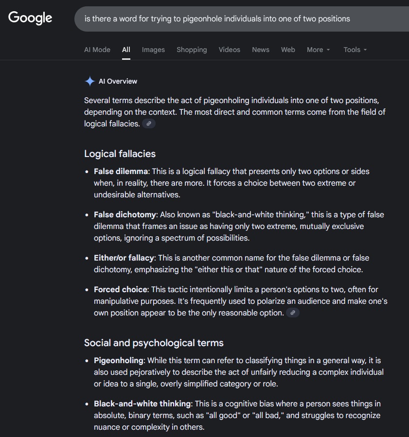Click the AI Overview sparkle icon
This screenshot has height=437, width=409.
90,81
